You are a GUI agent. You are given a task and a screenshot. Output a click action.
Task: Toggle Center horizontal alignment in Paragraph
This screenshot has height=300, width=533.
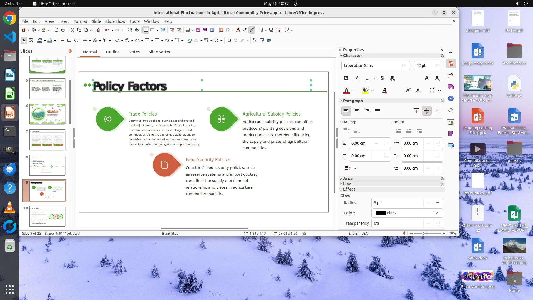click(x=357, y=111)
